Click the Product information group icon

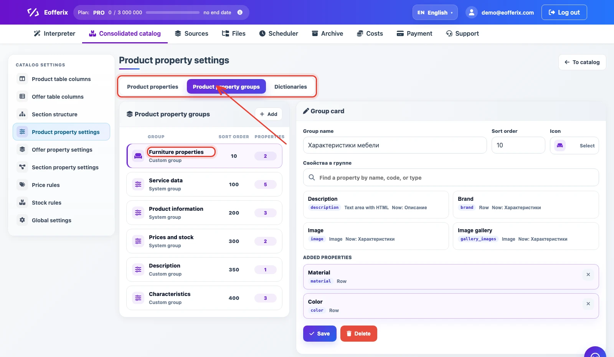pyautogui.click(x=138, y=213)
